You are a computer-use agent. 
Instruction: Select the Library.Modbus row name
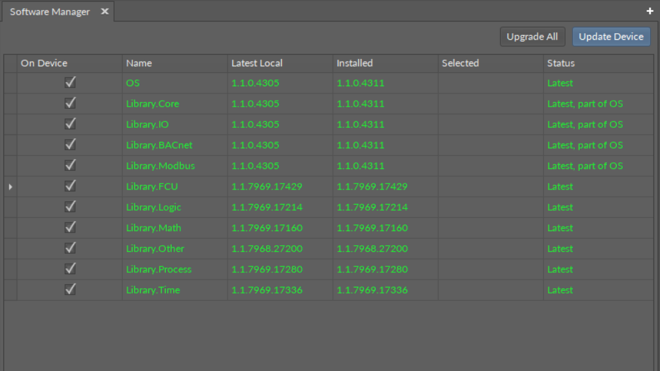161,166
